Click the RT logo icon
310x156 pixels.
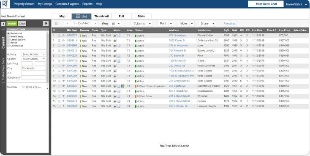click(5, 4)
